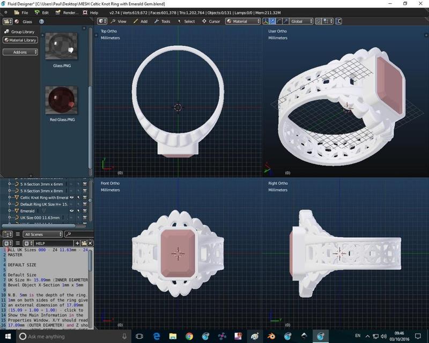
Task: Click the Group Library button
Action: click(x=20, y=32)
